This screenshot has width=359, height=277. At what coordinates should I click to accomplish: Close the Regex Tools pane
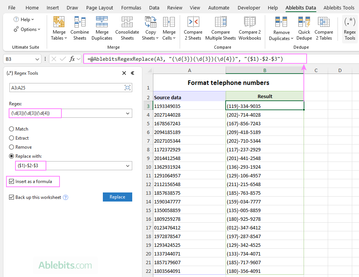tap(124, 73)
